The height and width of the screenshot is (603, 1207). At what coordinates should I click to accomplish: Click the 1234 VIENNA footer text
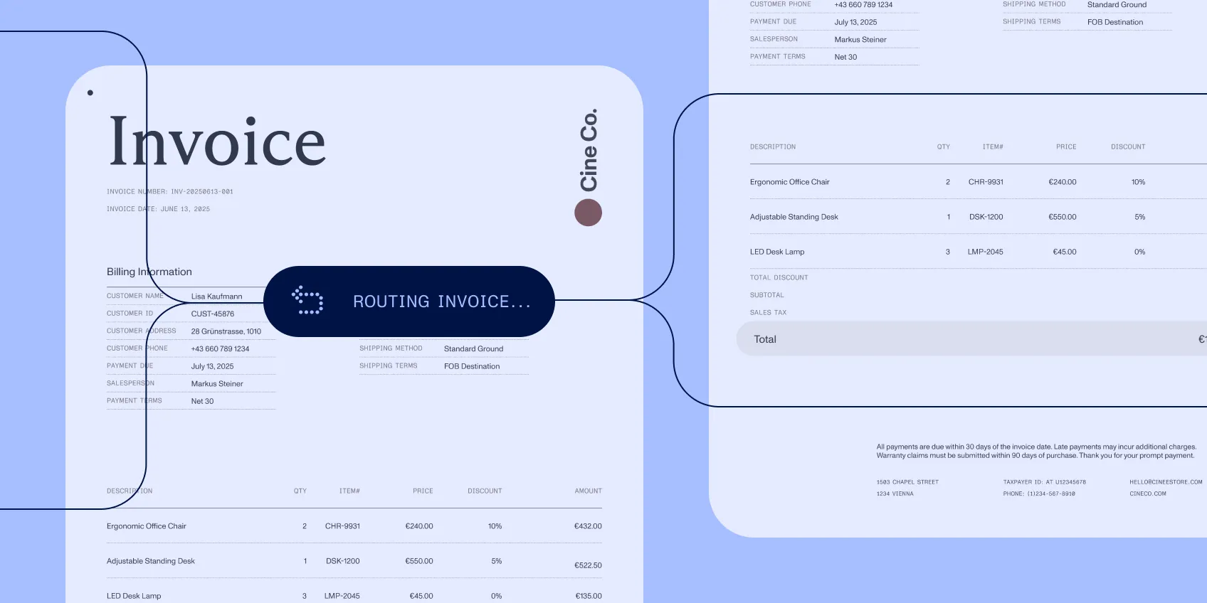coord(895,493)
